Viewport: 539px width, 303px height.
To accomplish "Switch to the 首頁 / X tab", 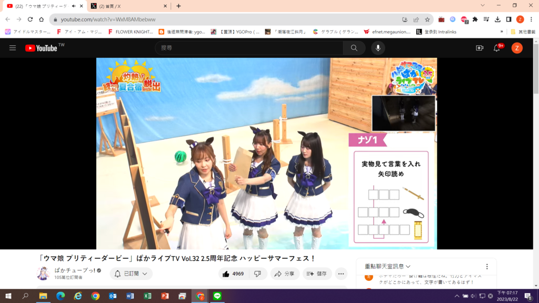I will [128, 6].
